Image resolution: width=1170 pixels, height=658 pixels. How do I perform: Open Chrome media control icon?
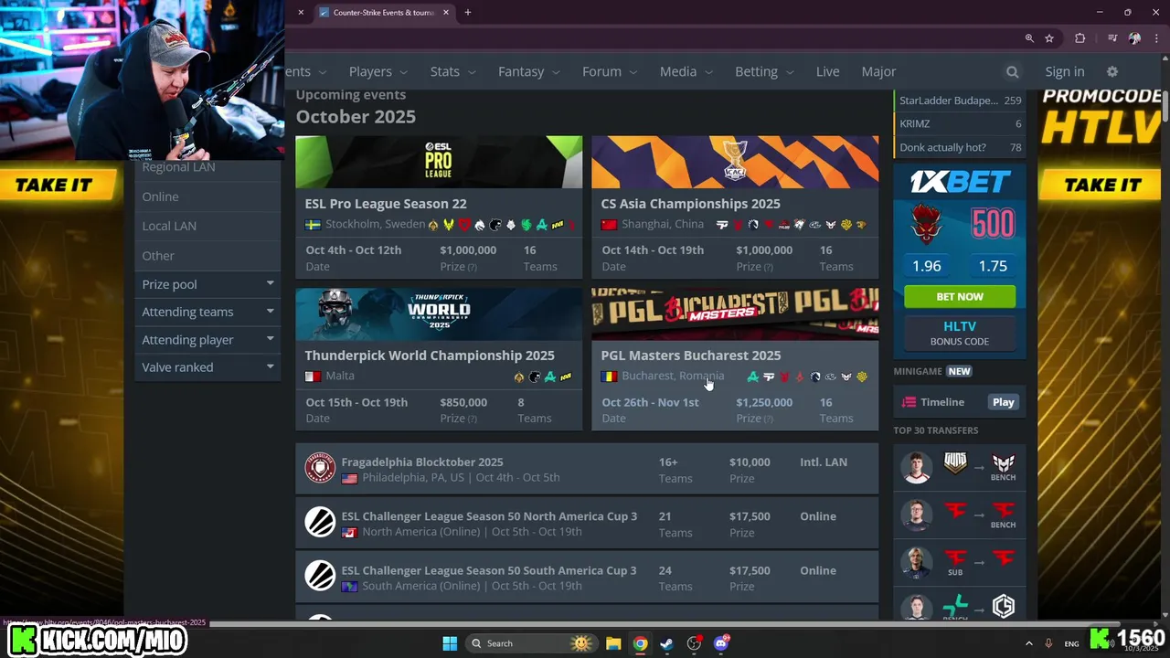pyautogui.click(x=1112, y=38)
